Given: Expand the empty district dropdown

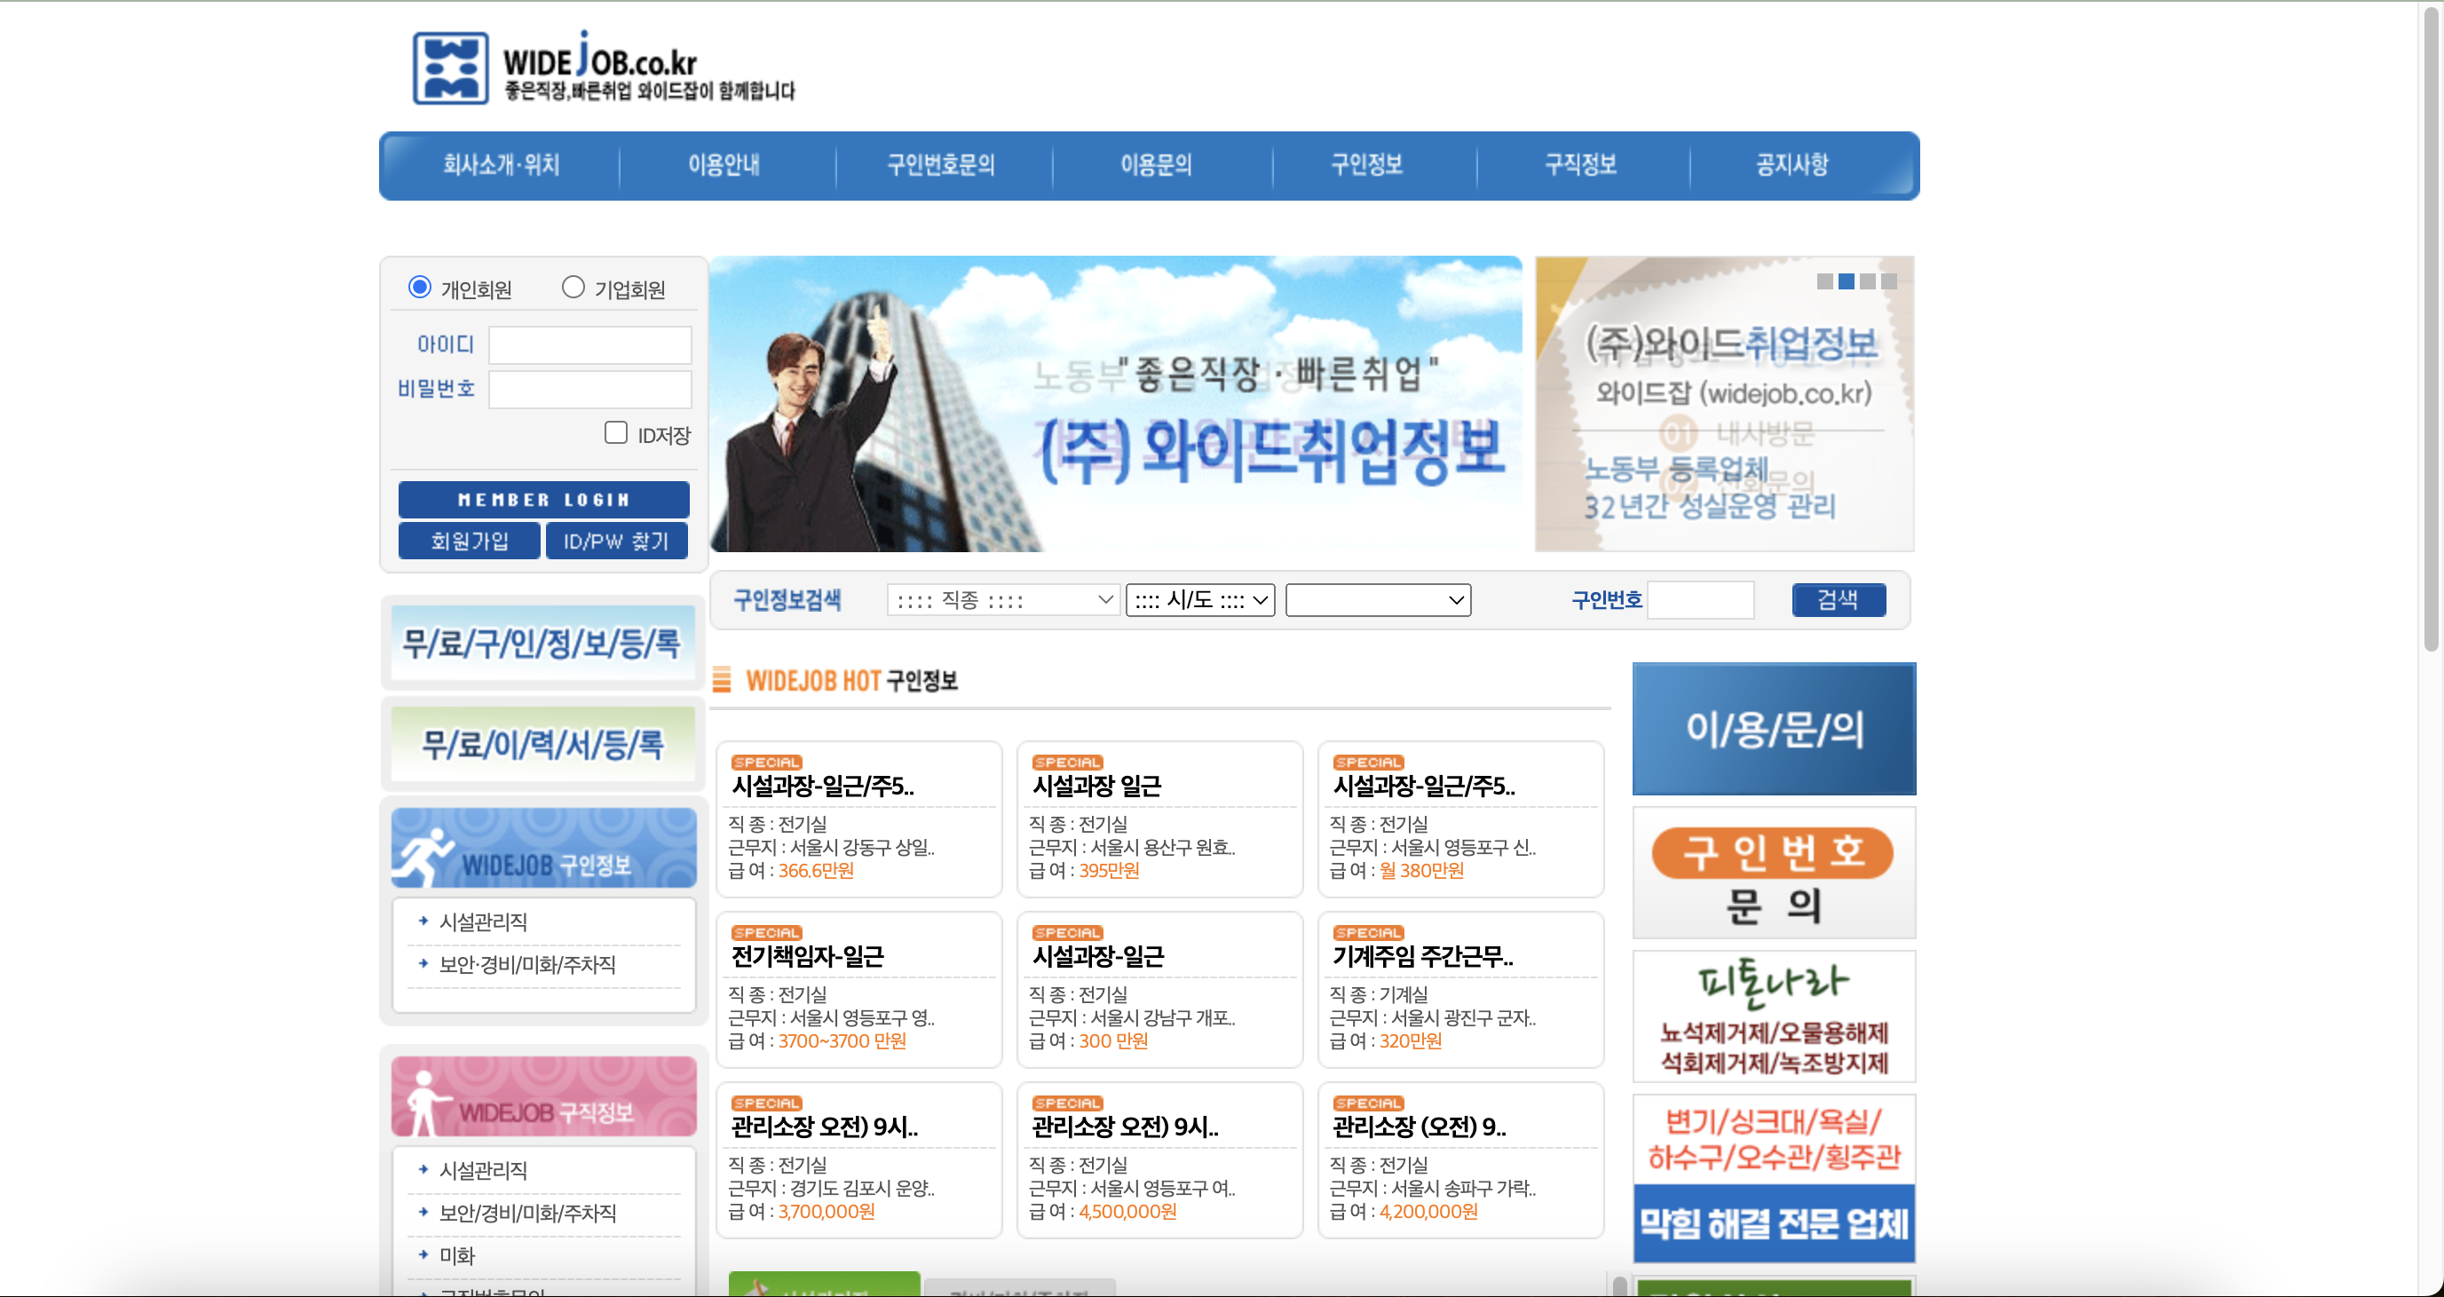Looking at the screenshot, I should (1378, 599).
